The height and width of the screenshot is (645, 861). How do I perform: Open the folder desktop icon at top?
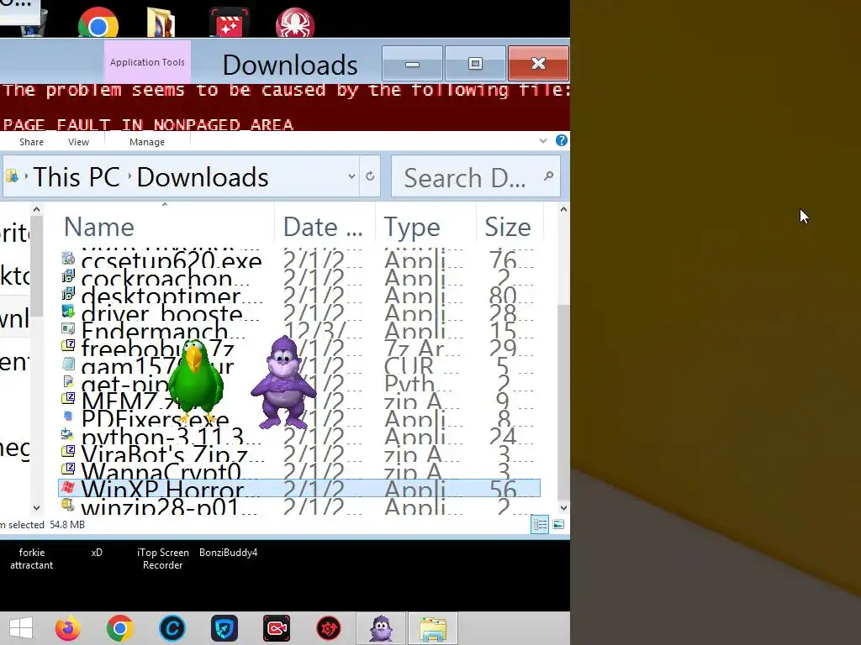161,22
